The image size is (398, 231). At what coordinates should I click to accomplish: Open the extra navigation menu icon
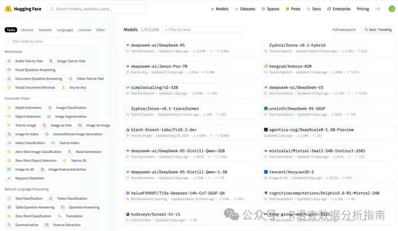(x=378, y=9)
